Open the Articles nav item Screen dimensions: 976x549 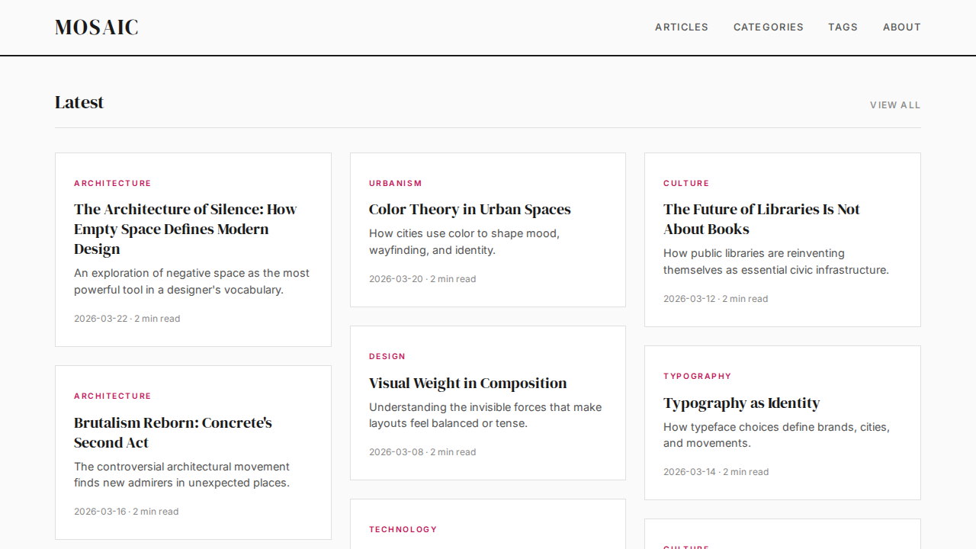pyautogui.click(x=681, y=27)
